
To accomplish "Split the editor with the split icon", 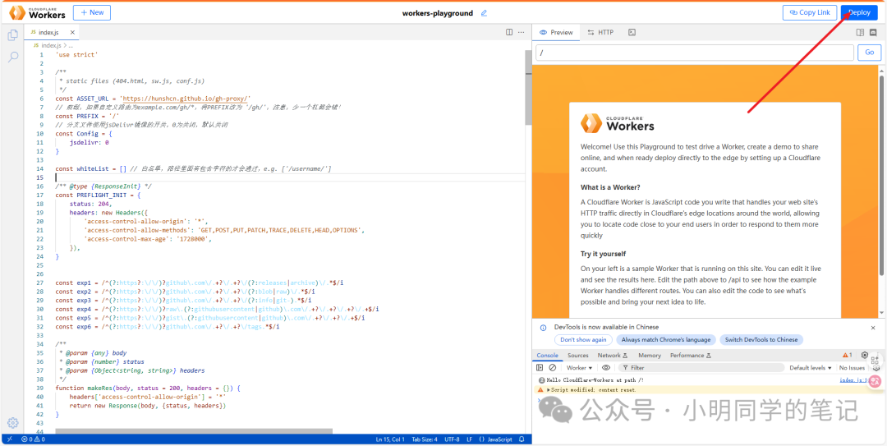I will click(509, 32).
